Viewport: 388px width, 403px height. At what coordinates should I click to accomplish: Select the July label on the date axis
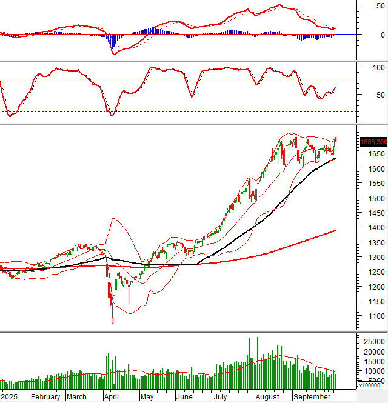(x=220, y=397)
